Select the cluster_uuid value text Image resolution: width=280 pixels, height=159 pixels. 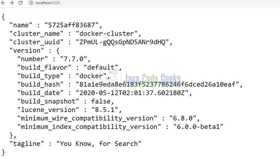(122, 42)
